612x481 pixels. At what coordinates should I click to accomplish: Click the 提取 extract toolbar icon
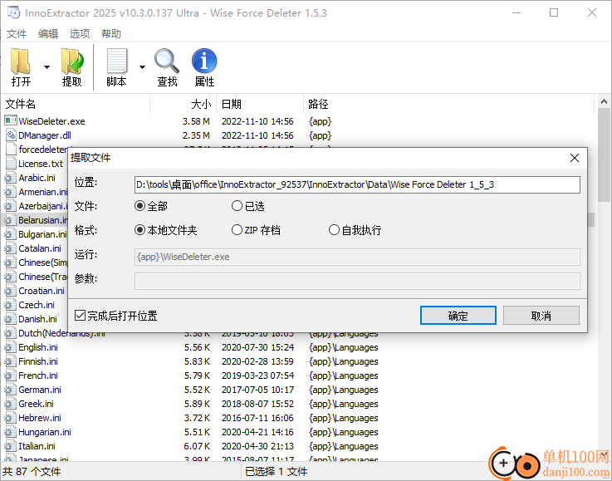(x=72, y=67)
